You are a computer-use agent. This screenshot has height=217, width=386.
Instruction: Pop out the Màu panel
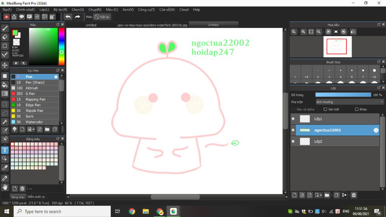point(58,24)
